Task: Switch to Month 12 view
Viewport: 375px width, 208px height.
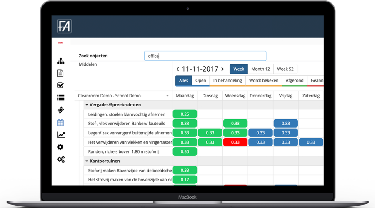Action: [261, 69]
